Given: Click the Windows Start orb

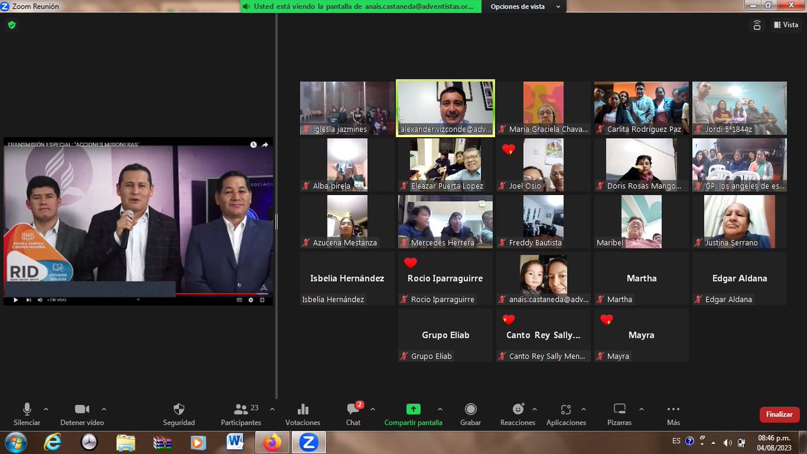Looking at the screenshot, I should [15, 442].
